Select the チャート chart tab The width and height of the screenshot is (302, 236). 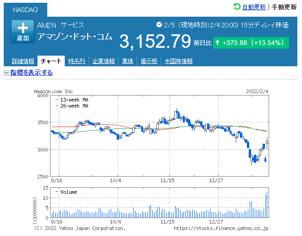point(51,61)
